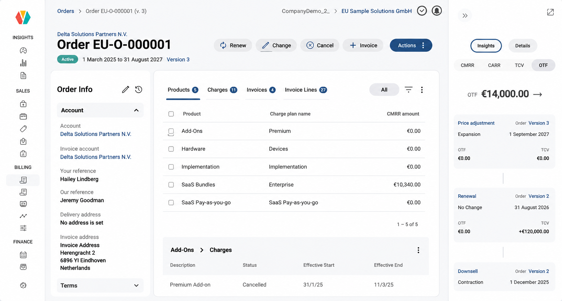Open the Invoice account Delta Solutions link
Screen dimensions: 562x301
coord(96,157)
